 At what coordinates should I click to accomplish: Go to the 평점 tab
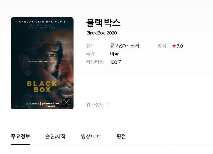pyautogui.click(x=121, y=137)
